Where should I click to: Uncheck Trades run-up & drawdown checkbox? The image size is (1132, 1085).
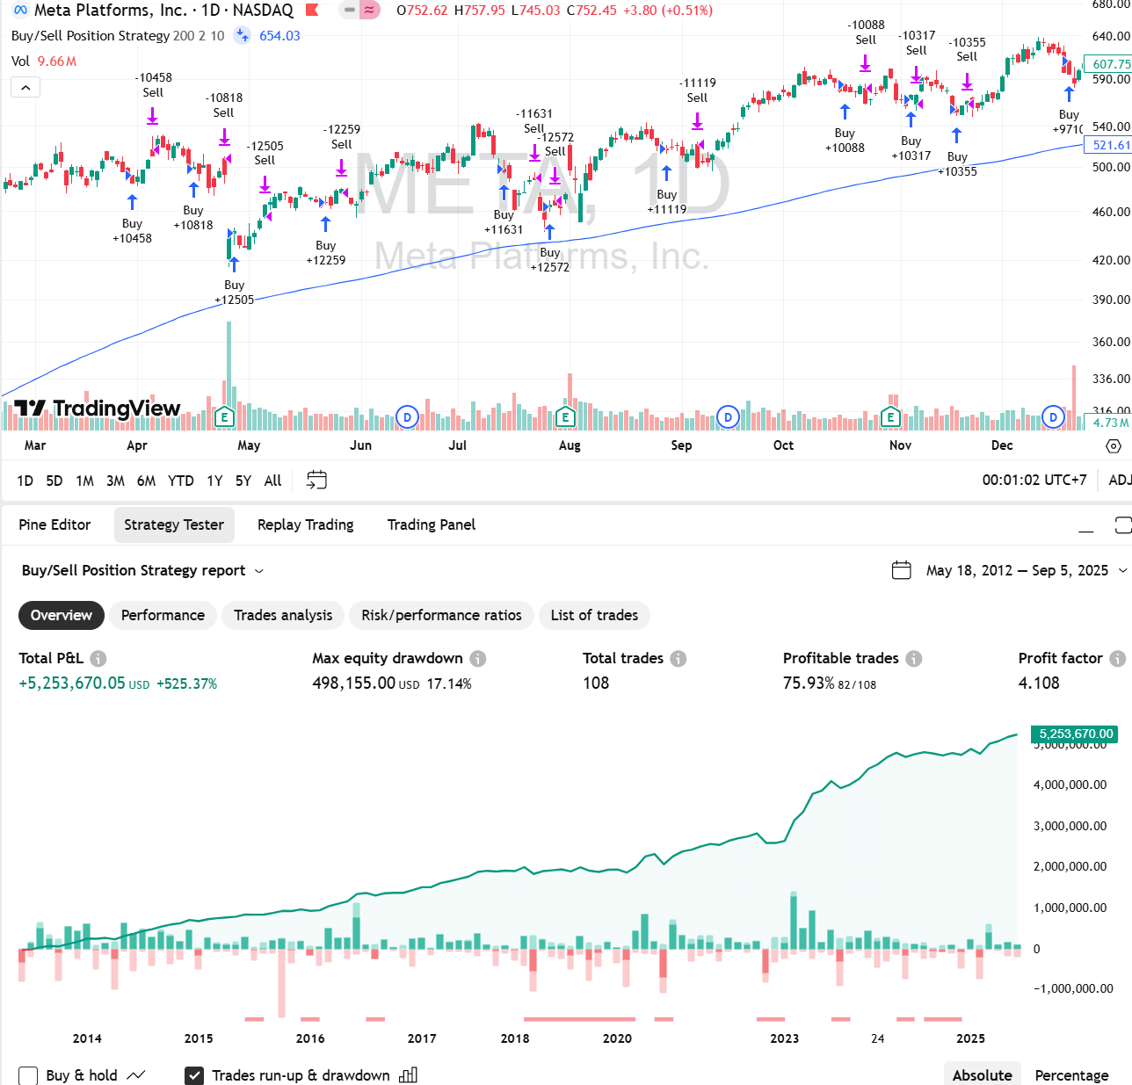pyautogui.click(x=194, y=1075)
